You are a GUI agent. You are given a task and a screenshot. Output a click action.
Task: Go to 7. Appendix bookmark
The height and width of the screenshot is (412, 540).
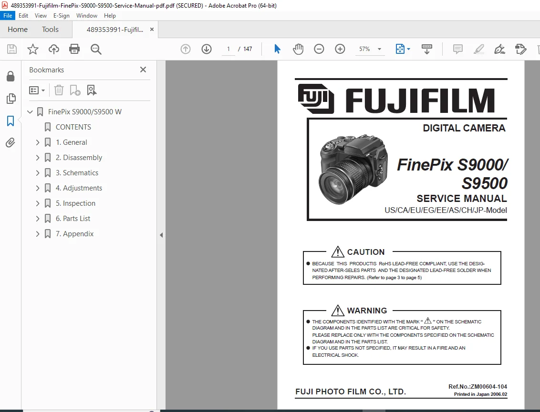pos(75,234)
